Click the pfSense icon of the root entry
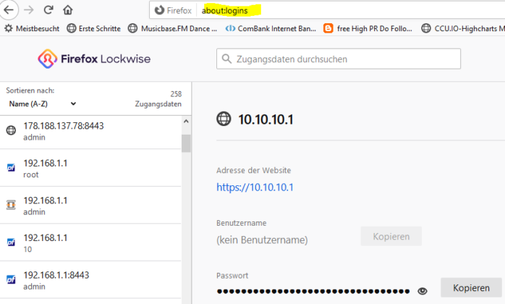This screenshot has height=304, width=505. [11, 168]
